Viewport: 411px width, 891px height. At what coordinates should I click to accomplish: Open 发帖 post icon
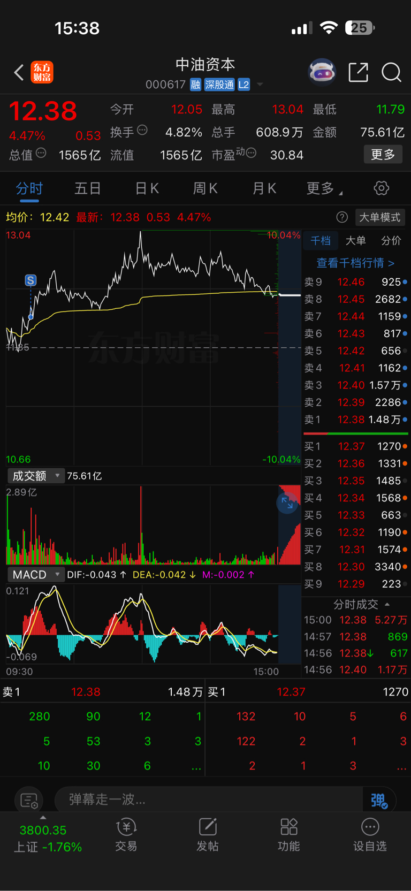[x=208, y=835]
